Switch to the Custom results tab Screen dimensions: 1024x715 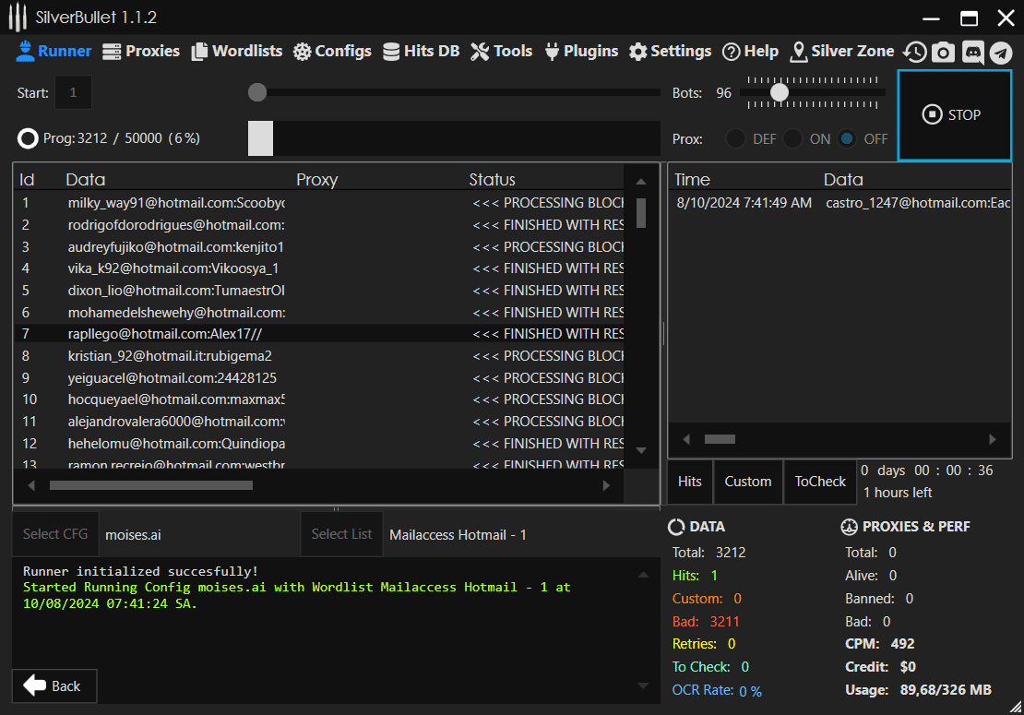click(747, 482)
